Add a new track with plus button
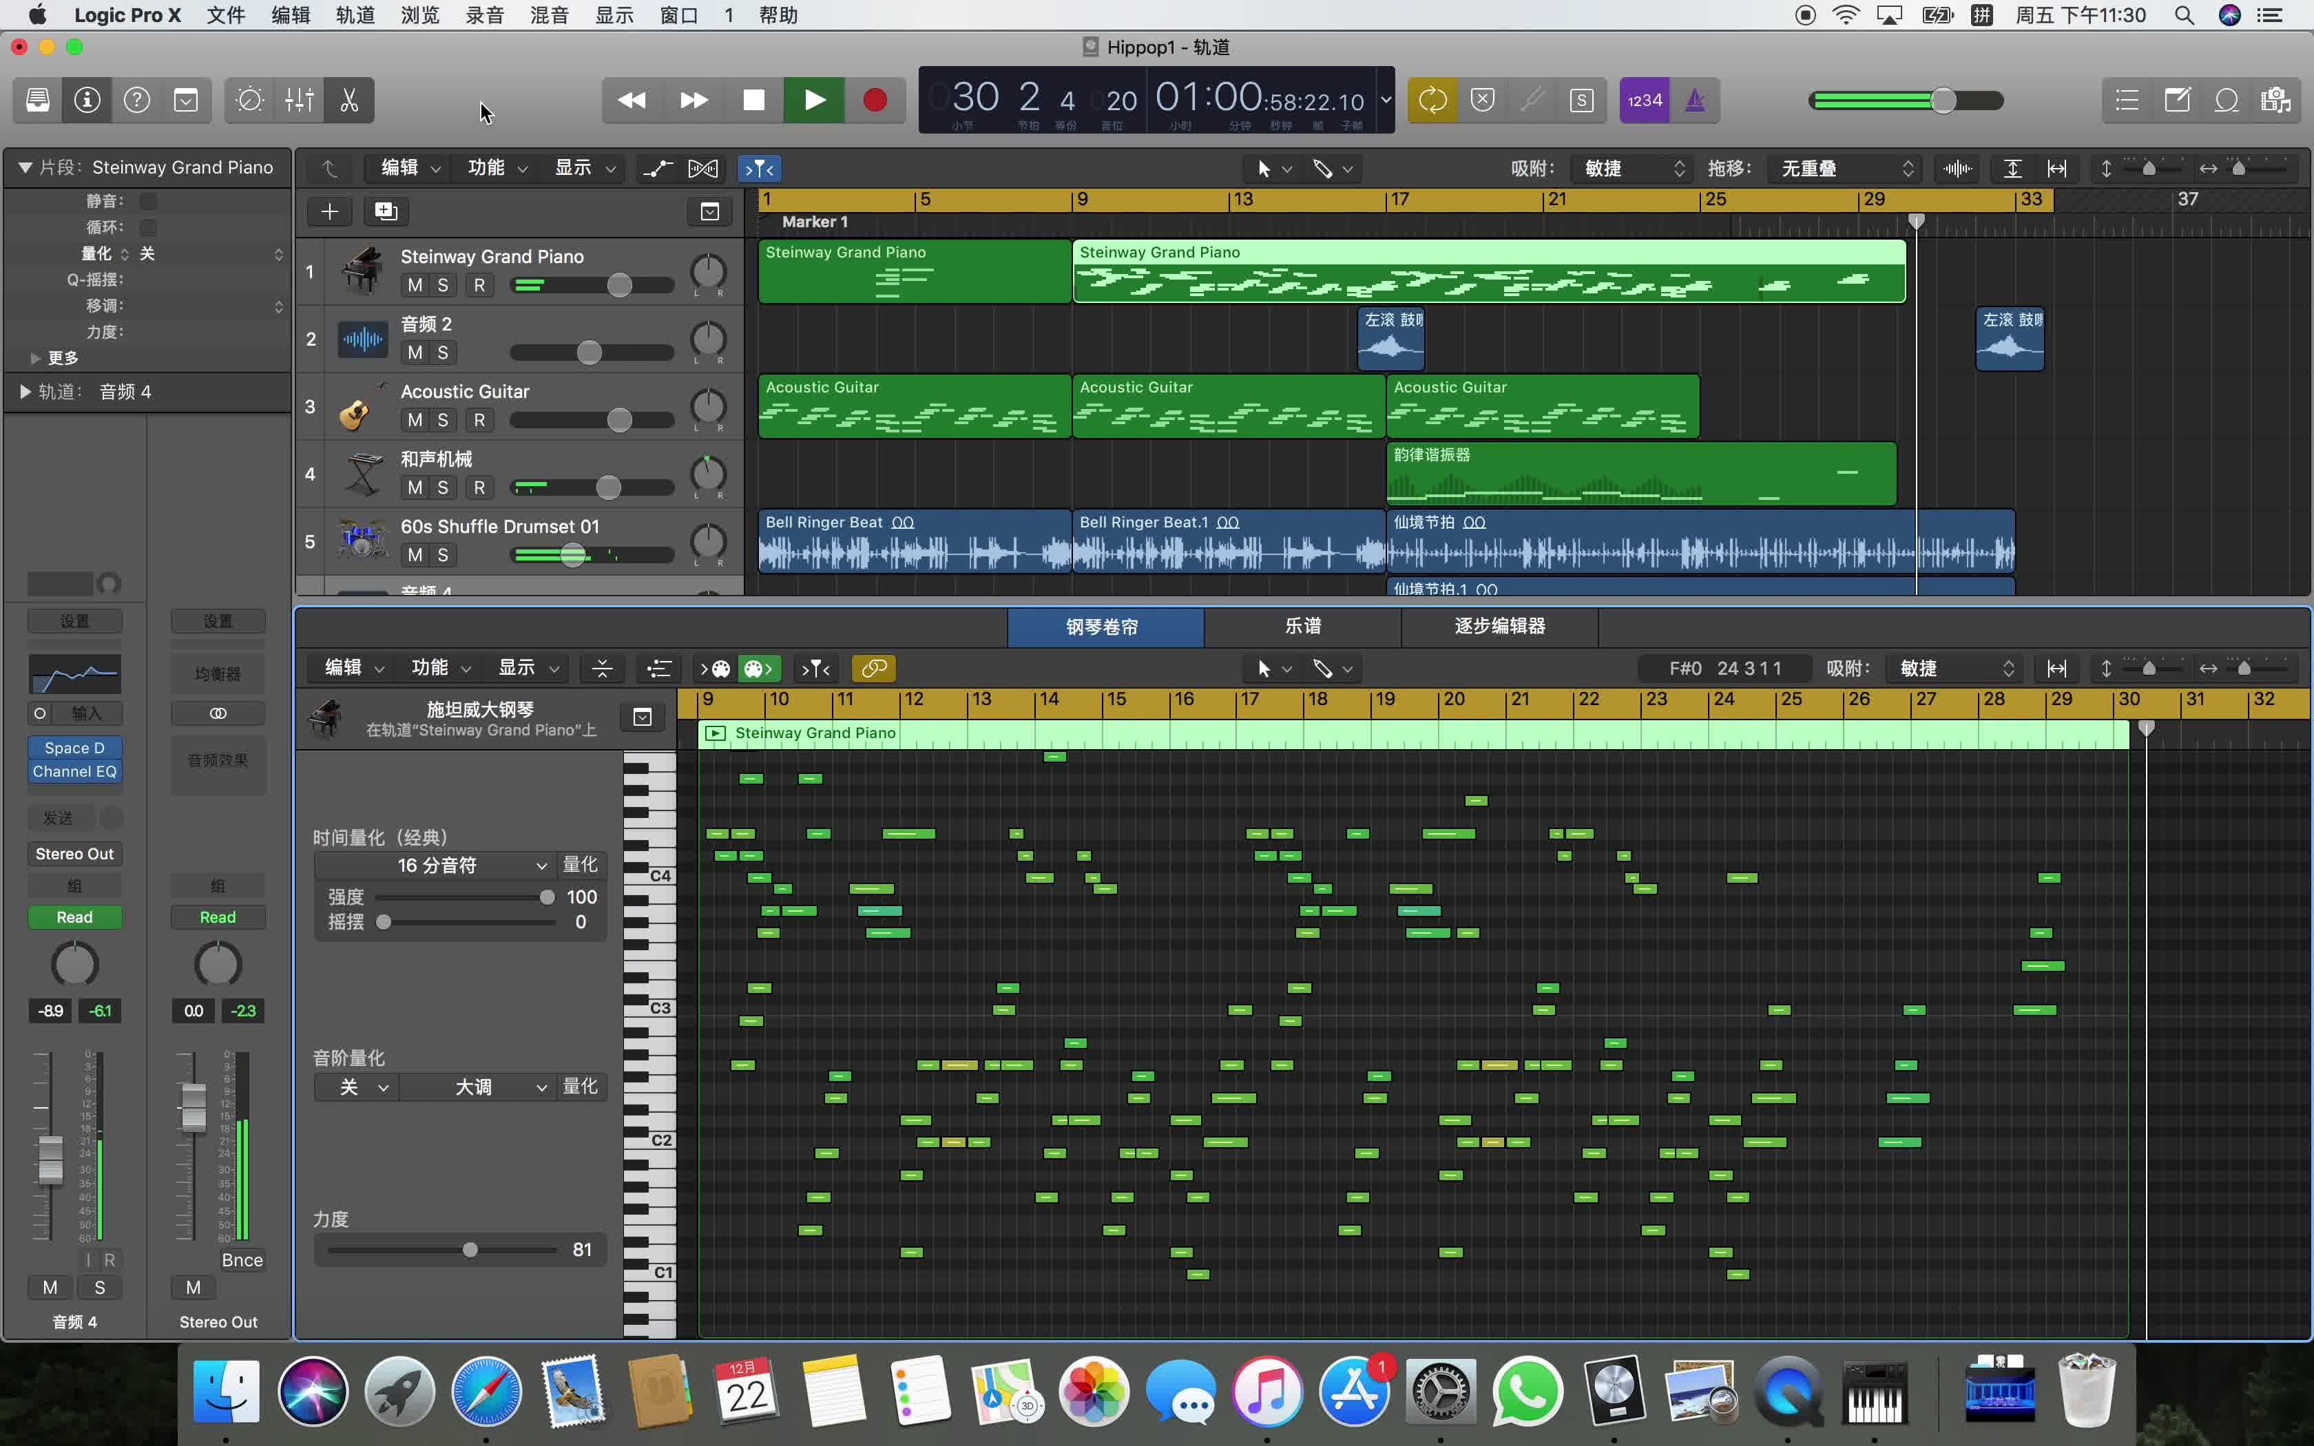2314x1446 pixels. pyautogui.click(x=329, y=211)
